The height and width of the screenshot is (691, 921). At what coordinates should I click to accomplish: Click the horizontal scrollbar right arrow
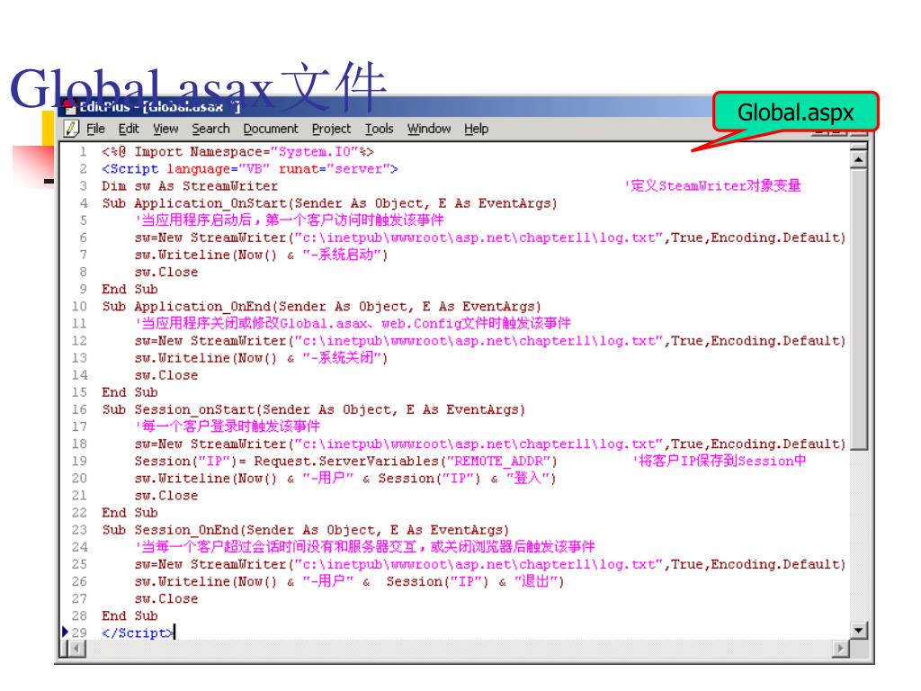841,649
